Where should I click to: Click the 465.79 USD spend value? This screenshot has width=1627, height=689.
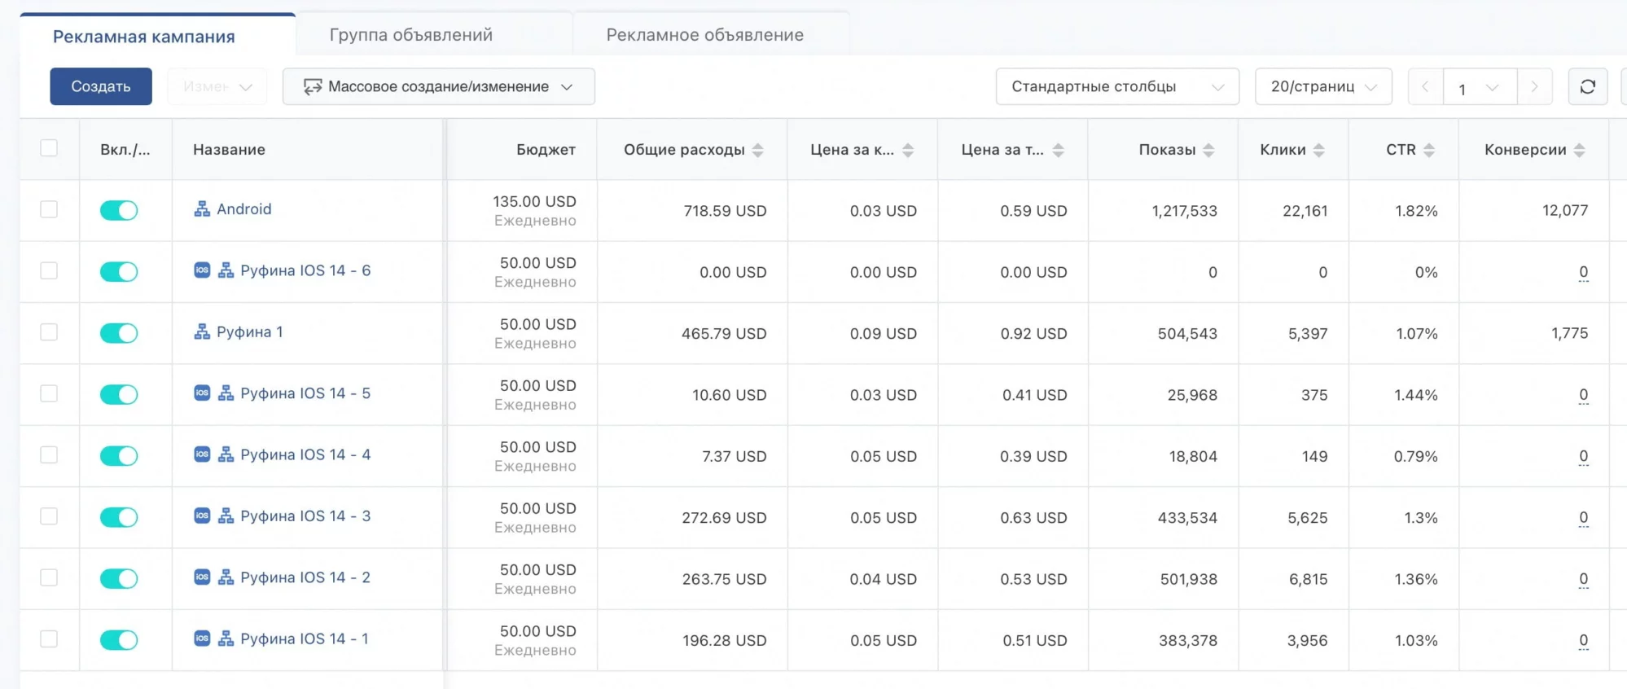point(724,334)
